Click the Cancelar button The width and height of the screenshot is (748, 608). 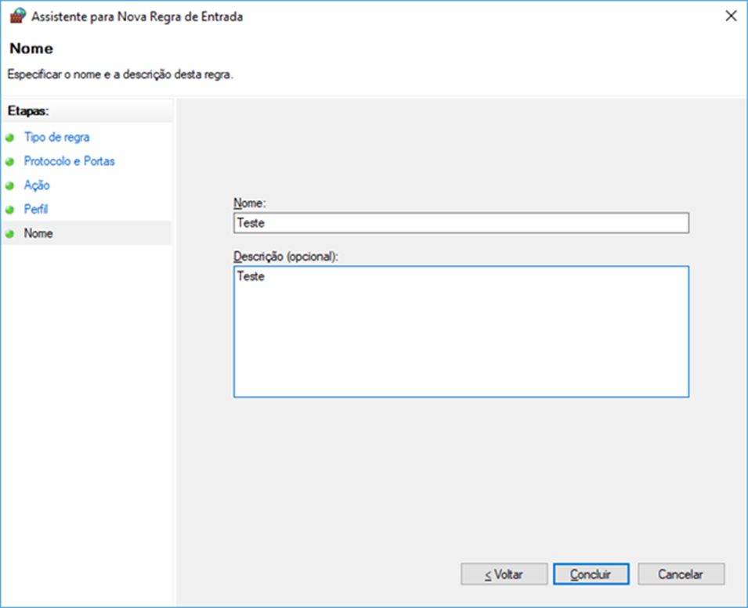click(681, 574)
